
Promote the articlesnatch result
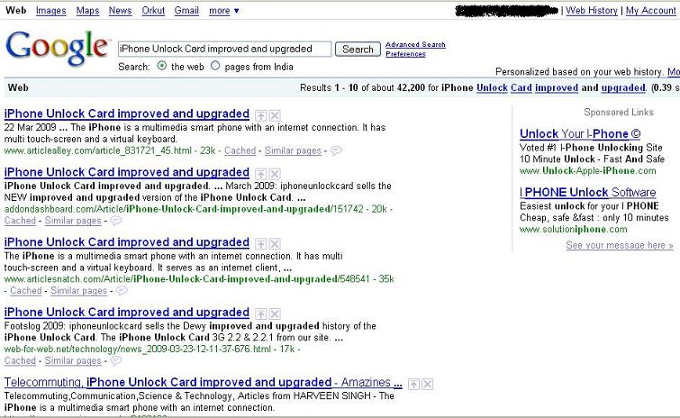click(x=260, y=244)
